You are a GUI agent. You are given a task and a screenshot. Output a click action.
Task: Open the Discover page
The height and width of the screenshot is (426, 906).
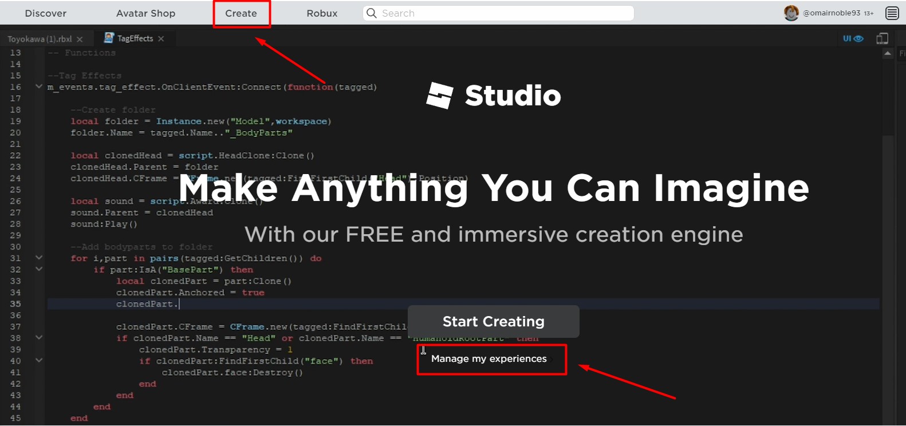coord(46,13)
